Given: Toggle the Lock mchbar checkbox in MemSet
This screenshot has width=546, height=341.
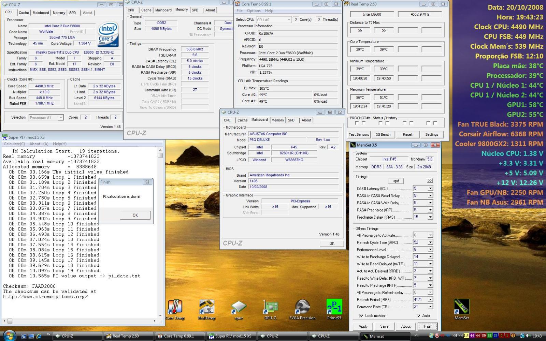Looking at the screenshot, I should (361, 316).
